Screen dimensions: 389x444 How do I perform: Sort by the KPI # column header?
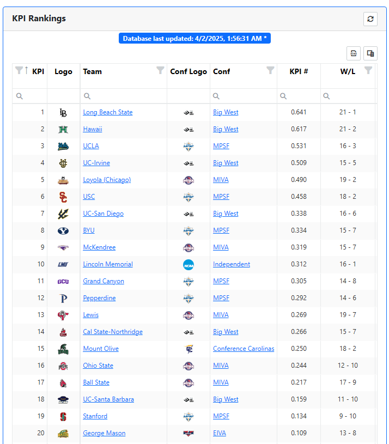(x=299, y=71)
